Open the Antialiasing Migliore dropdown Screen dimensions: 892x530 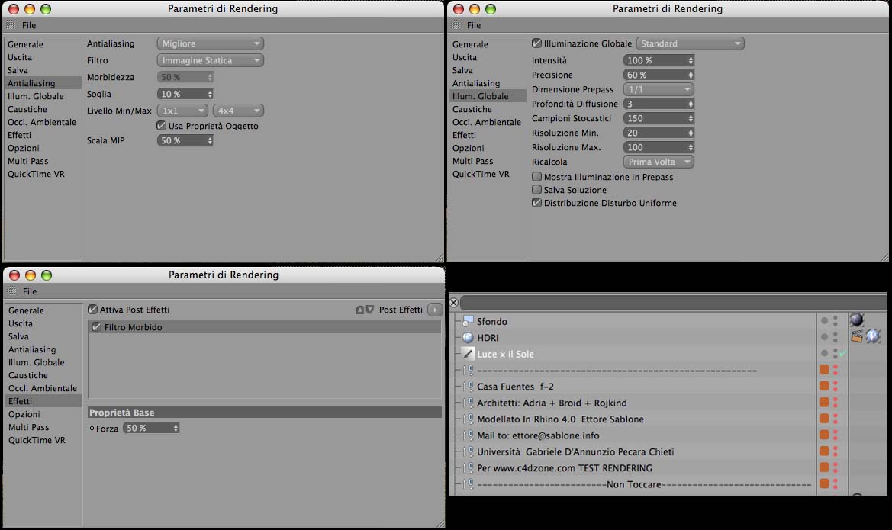pos(210,43)
